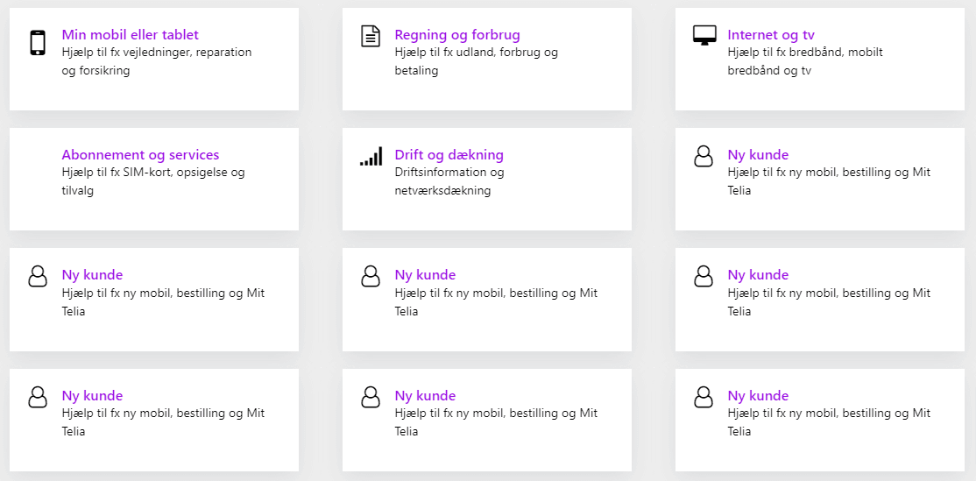Click the monitor icon beside Internet og tv
Screen dimensions: 976x481
point(704,36)
